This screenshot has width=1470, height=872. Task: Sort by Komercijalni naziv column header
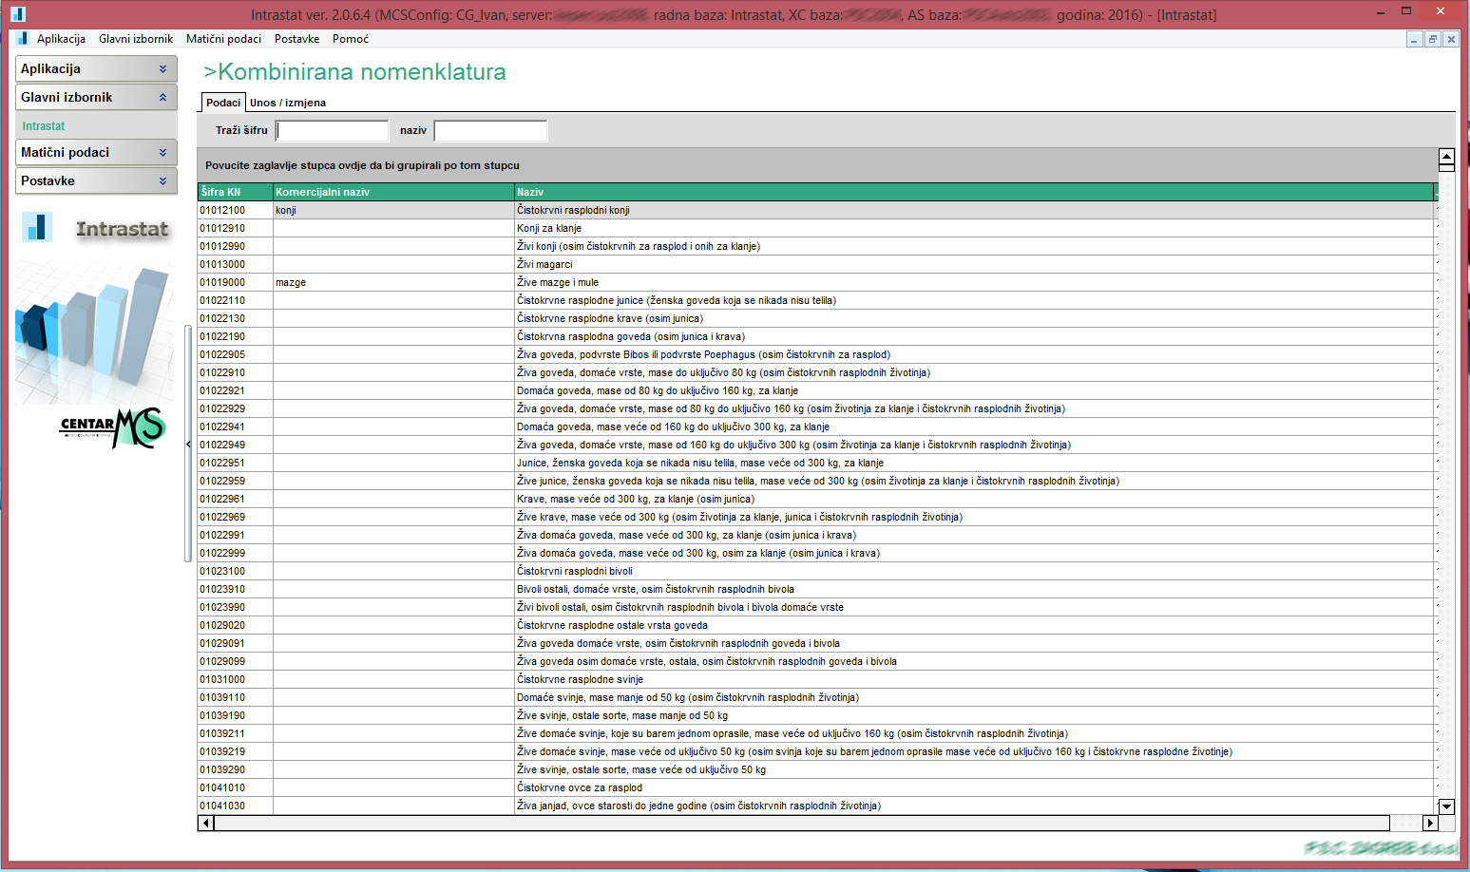point(393,192)
